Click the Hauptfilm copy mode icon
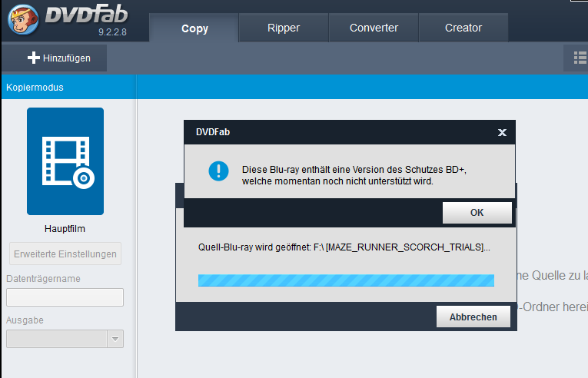Viewport: 588px width, 378px height. point(65,161)
